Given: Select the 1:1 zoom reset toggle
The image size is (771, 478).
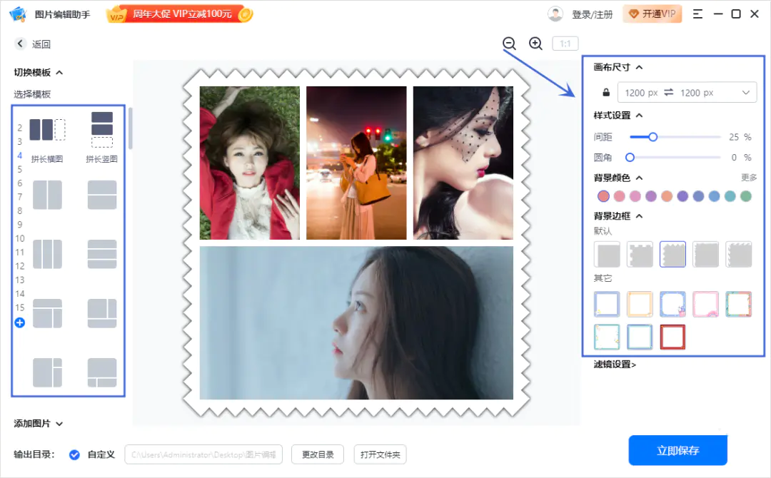Looking at the screenshot, I should coord(565,44).
